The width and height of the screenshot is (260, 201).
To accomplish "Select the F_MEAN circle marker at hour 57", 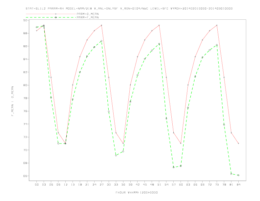I will [174, 167].
